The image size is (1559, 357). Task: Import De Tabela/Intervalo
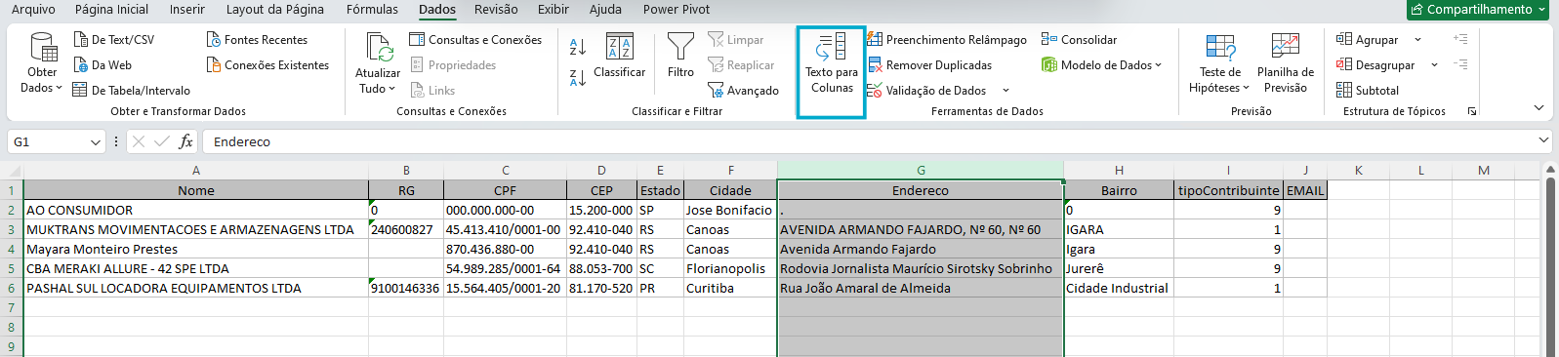(x=132, y=91)
